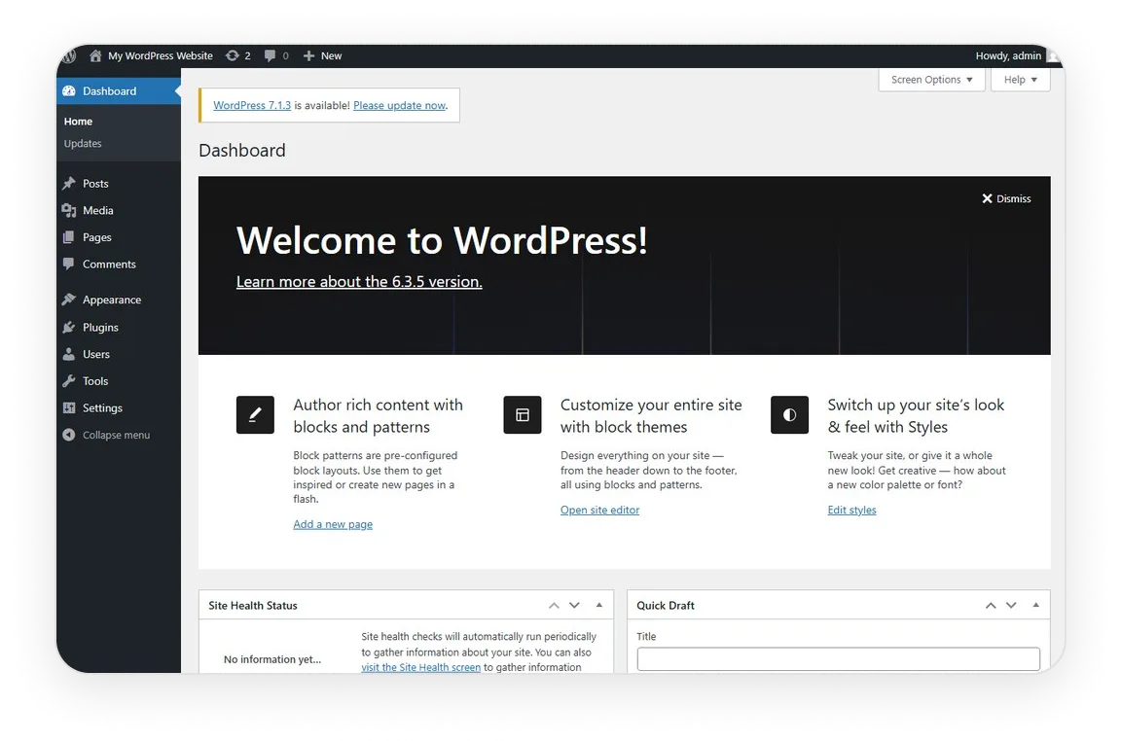Click 'No information yet...' text
Image resolution: width=1121 pixels, height=741 pixels.
(272, 658)
